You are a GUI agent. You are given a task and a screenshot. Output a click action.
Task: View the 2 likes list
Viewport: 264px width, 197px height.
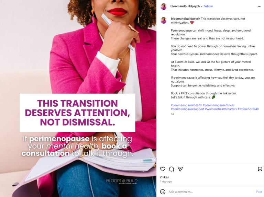coord(164,177)
